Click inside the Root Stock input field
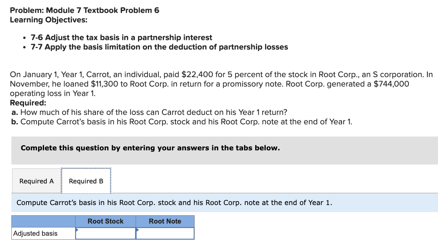438x244 pixels. click(x=106, y=233)
